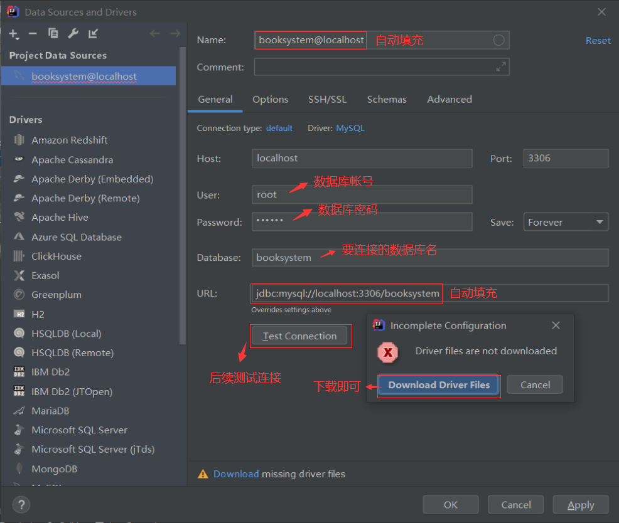Close the Incomplete Configuration popup with X
This screenshot has height=523, width=619.
(556, 325)
